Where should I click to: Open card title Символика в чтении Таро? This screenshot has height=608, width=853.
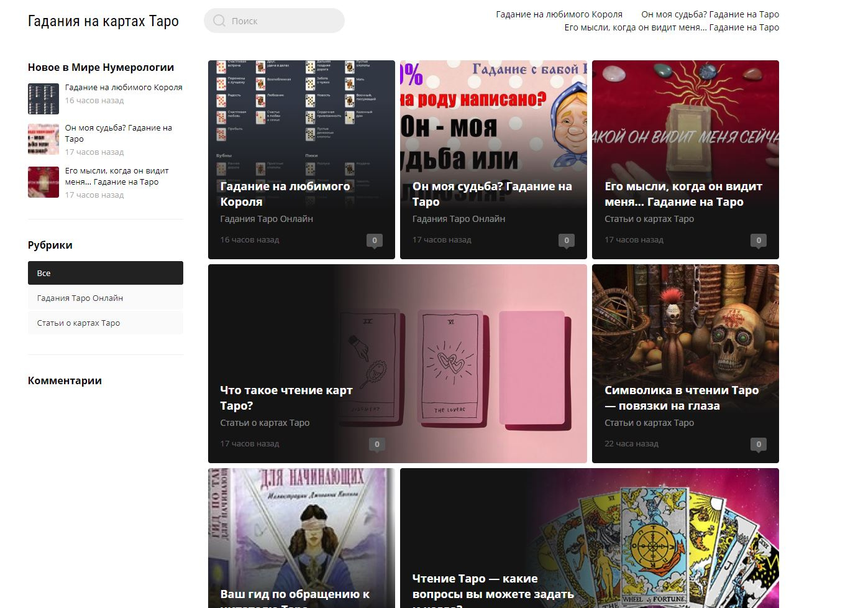click(x=682, y=398)
